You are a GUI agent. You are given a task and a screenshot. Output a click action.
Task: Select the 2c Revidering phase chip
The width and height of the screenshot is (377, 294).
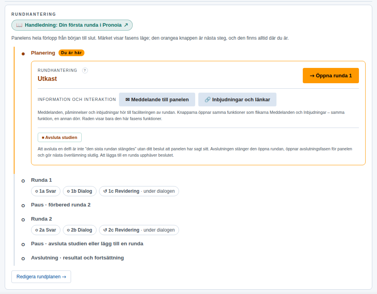[x=139, y=230]
